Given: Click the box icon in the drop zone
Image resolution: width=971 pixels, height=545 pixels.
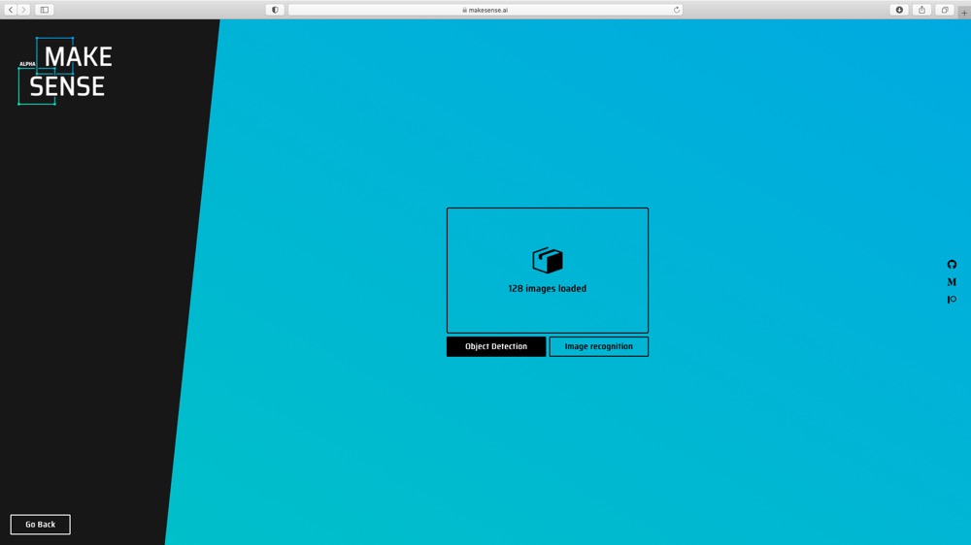Looking at the screenshot, I should point(547,260).
